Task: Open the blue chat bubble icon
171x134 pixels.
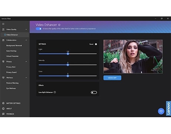Action: (x=161, y=111)
